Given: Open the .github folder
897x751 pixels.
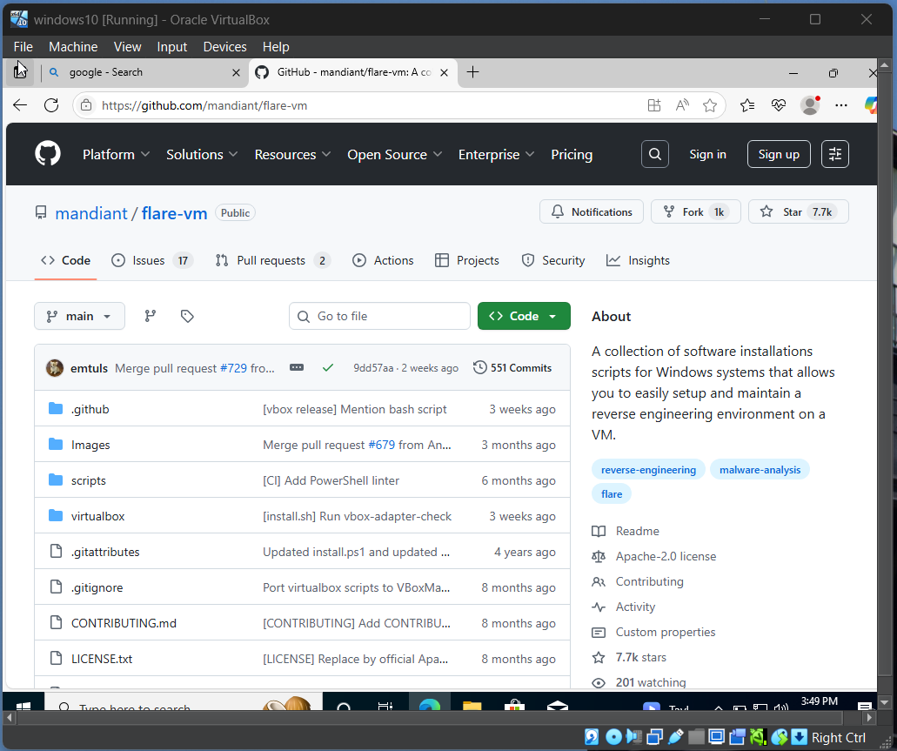Looking at the screenshot, I should pyautogui.click(x=90, y=409).
